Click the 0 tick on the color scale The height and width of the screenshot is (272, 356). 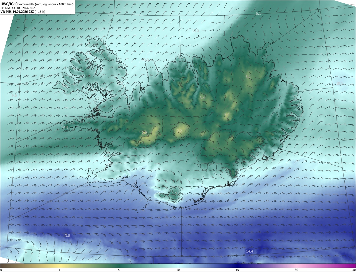click(1, 270)
